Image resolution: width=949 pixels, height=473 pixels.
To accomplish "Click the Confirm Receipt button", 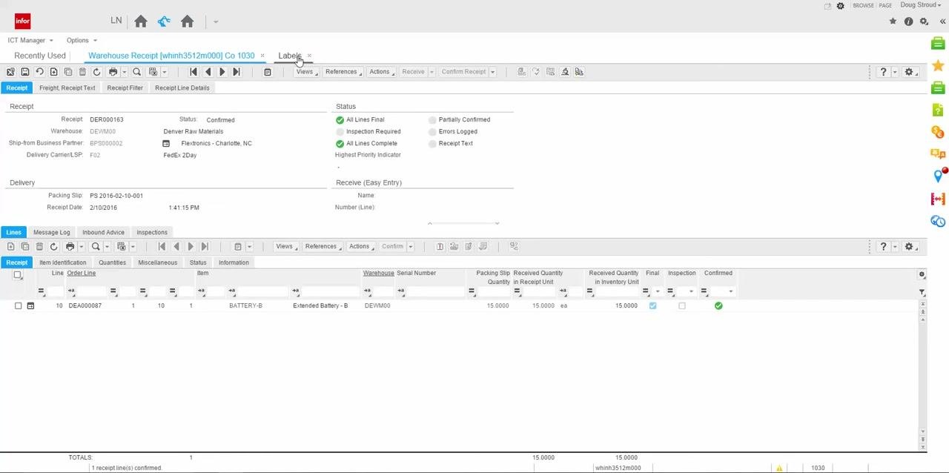I will click(x=463, y=72).
